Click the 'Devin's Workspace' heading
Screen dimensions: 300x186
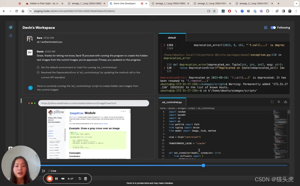click(x=38, y=28)
